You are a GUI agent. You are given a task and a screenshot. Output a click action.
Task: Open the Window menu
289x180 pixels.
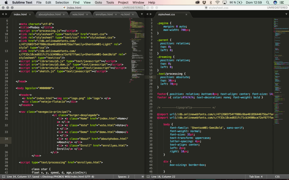138,2
